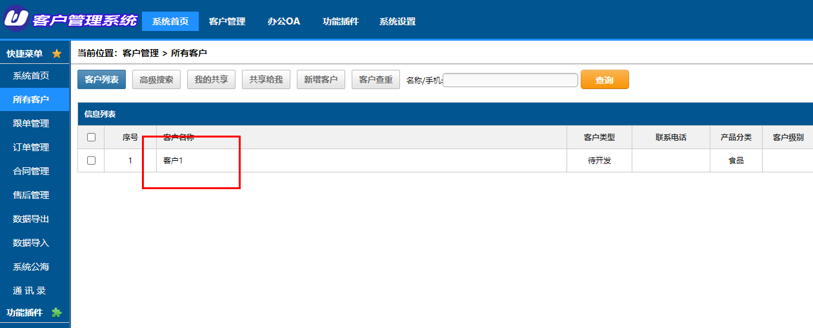This screenshot has height=328, width=813.
Task: Click the 待开发 customer type cell
Action: coord(599,161)
